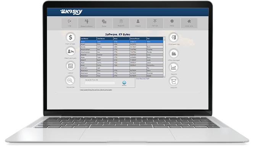
Task: Select the row with pet Bella
Action: 122,47
